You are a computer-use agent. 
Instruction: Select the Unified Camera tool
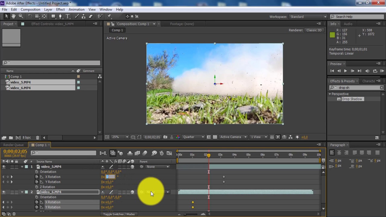(37, 16)
